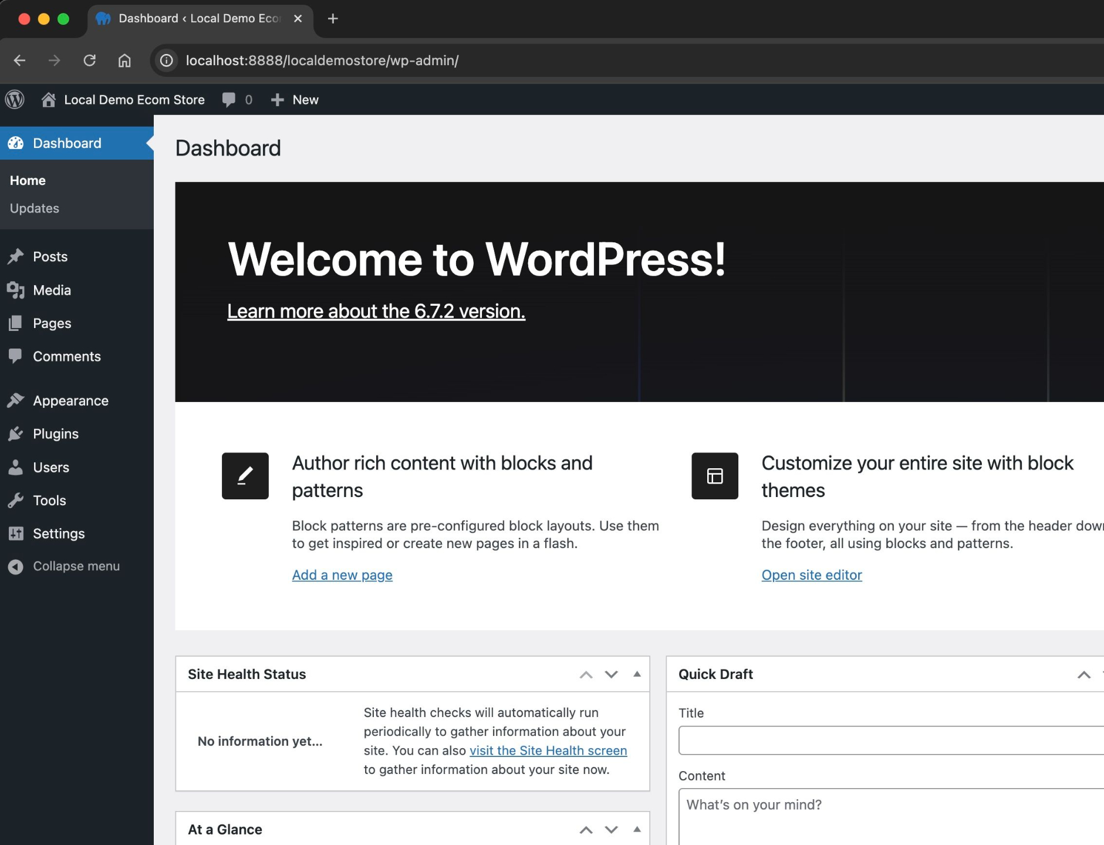Go back using the browser back arrow
This screenshot has width=1104, height=845.
(19, 60)
